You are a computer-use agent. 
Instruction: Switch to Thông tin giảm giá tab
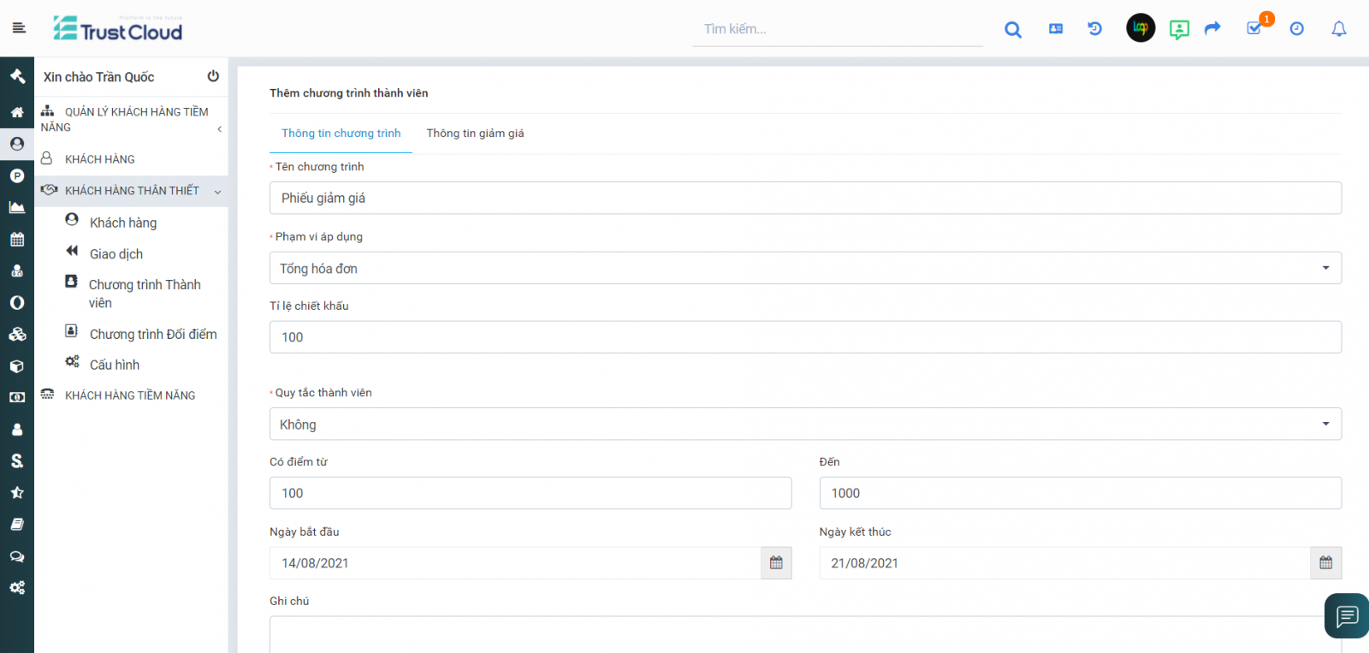pos(475,134)
